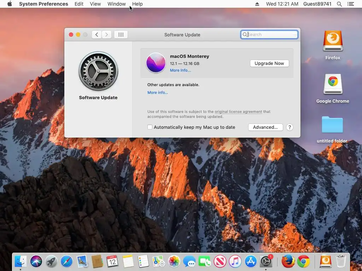Open More info link under Other updates
Image resolution: width=362 pixels, height=271 pixels.
pyautogui.click(x=157, y=92)
